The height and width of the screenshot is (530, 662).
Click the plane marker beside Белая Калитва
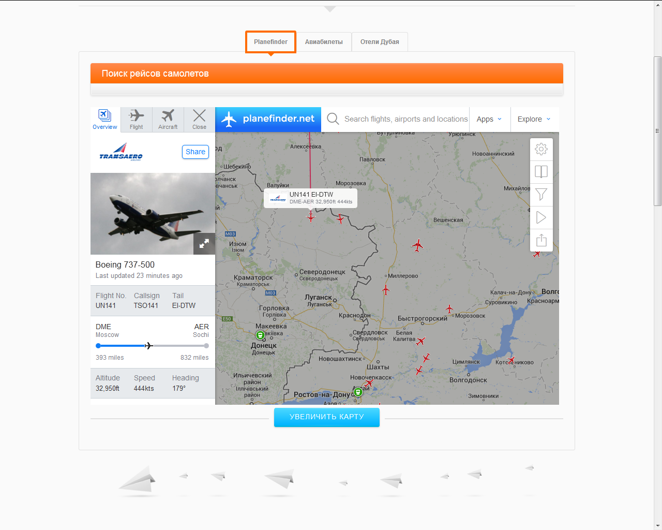pos(421,341)
